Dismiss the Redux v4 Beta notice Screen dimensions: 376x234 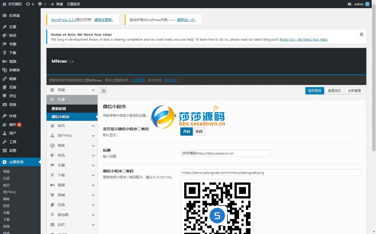(x=361, y=34)
